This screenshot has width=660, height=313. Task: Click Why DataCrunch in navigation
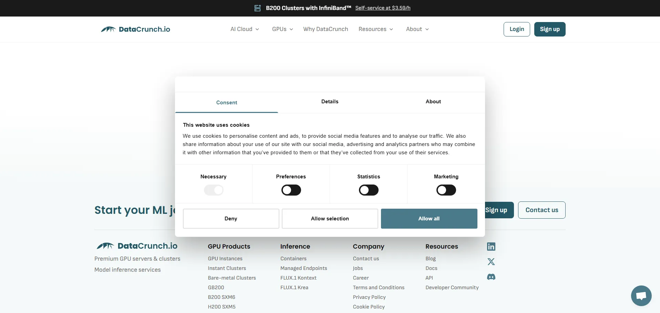tap(326, 29)
